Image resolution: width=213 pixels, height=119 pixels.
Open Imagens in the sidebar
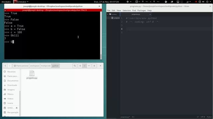point(11,90)
